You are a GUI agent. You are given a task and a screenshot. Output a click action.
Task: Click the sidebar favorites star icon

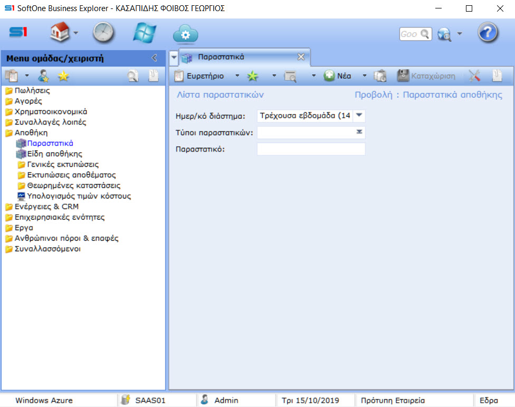click(x=63, y=76)
